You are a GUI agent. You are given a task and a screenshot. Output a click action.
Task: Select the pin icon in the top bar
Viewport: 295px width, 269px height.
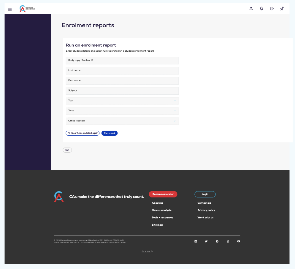pyautogui.click(x=282, y=9)
